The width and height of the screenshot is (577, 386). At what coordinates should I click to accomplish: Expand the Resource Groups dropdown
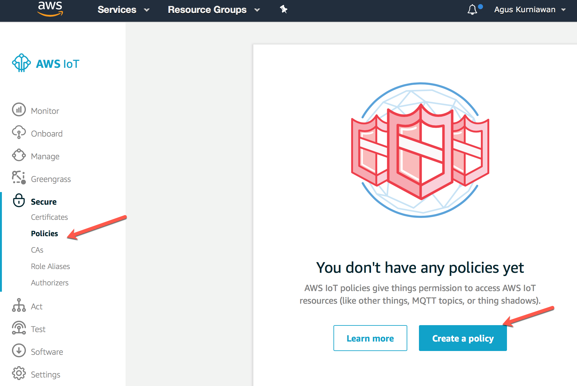coord(214,10)
